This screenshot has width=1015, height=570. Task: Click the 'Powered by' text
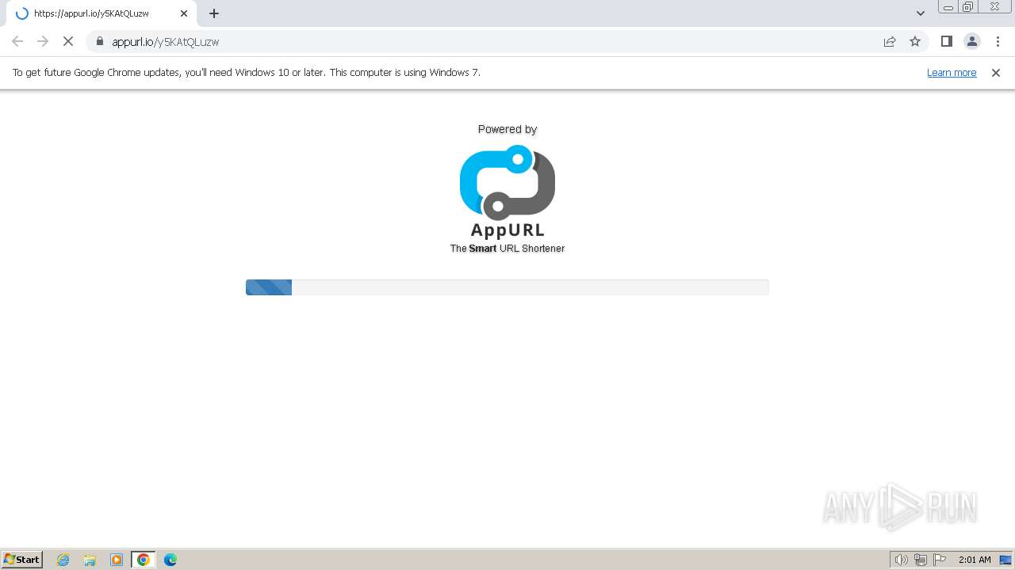click(x=507, y=129)
